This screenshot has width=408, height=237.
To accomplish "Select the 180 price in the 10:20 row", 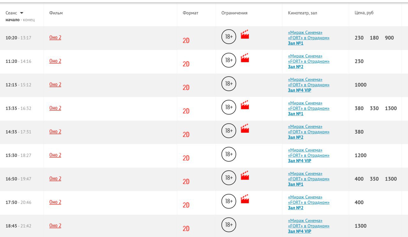I will tap(374, 38).
